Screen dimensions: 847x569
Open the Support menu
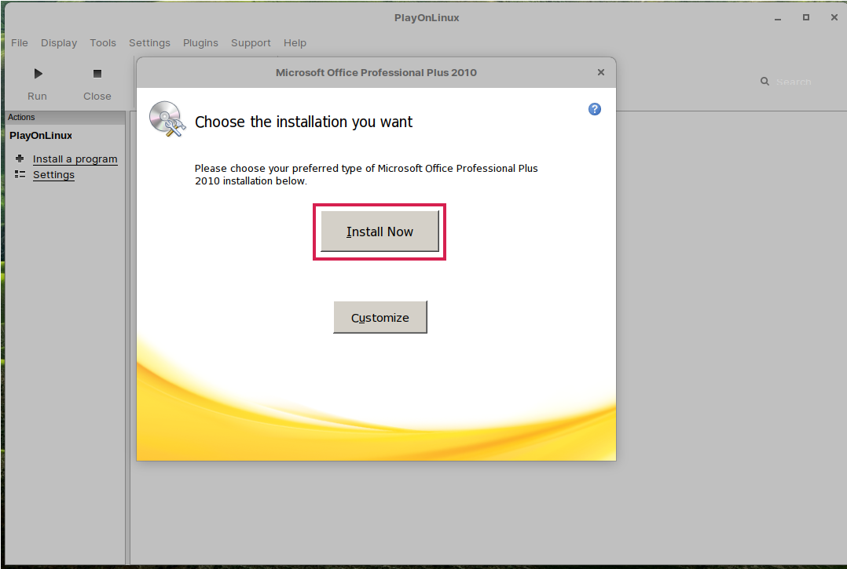tap(251, 42)
